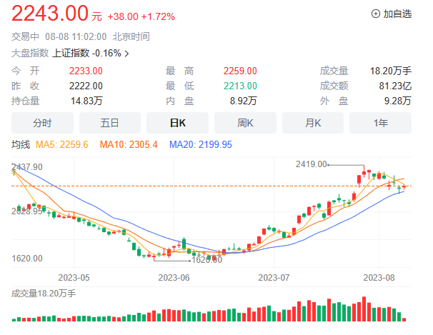Click the 2023-06 date axis label

pos(174,278)
